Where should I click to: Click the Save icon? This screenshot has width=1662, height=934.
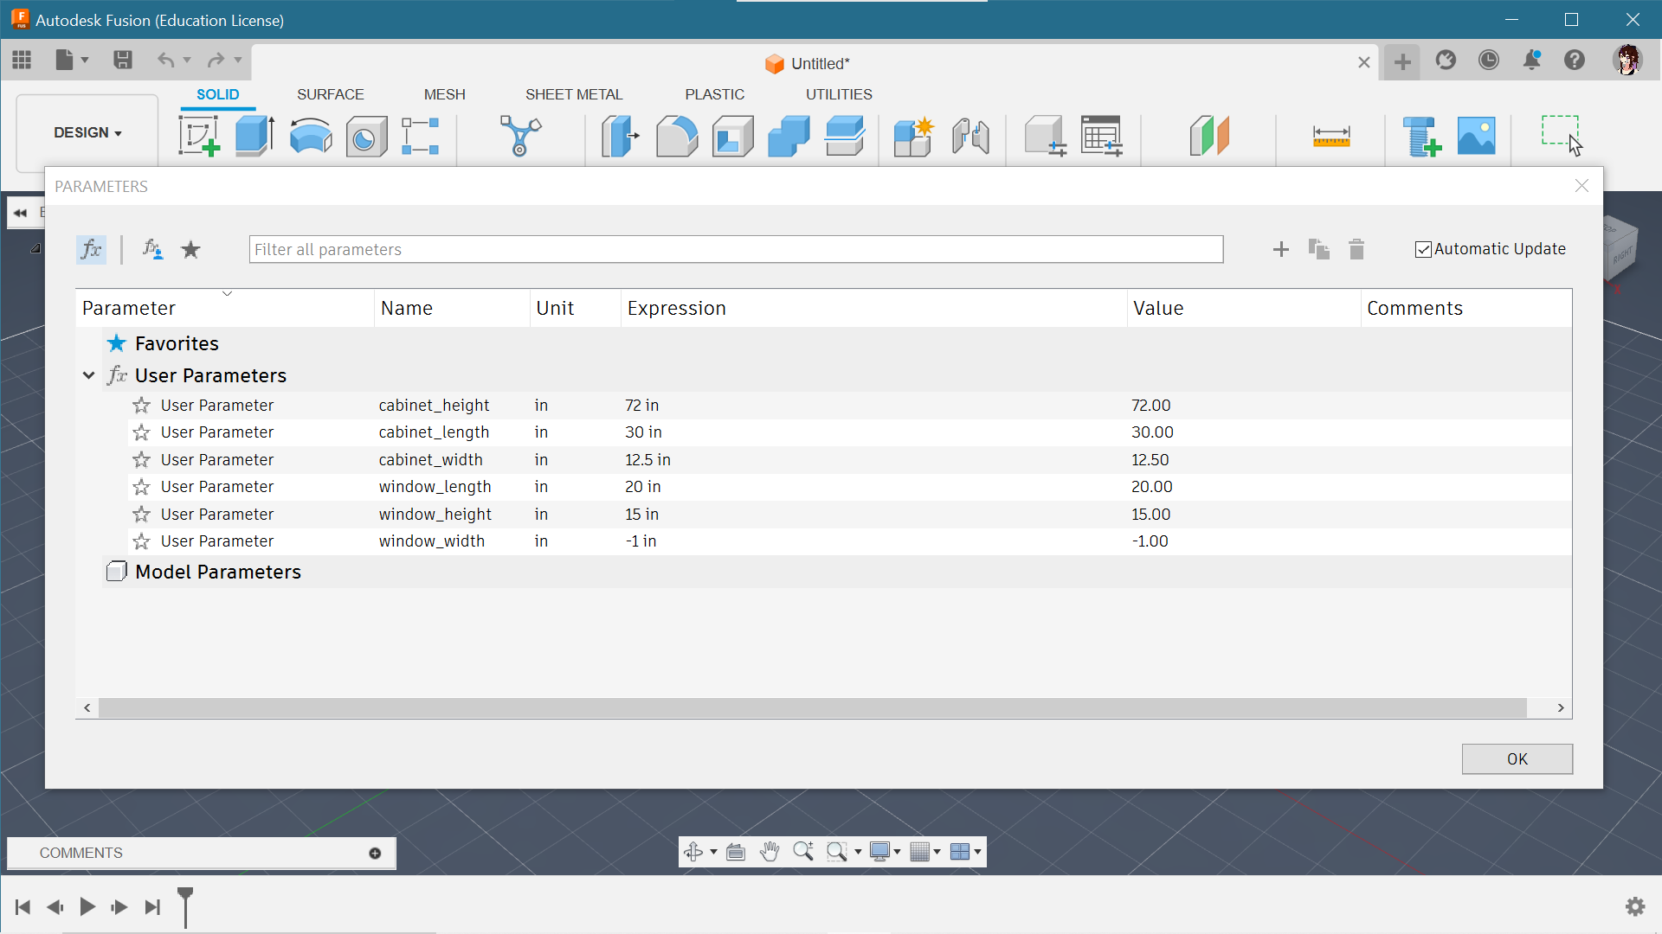123,60
